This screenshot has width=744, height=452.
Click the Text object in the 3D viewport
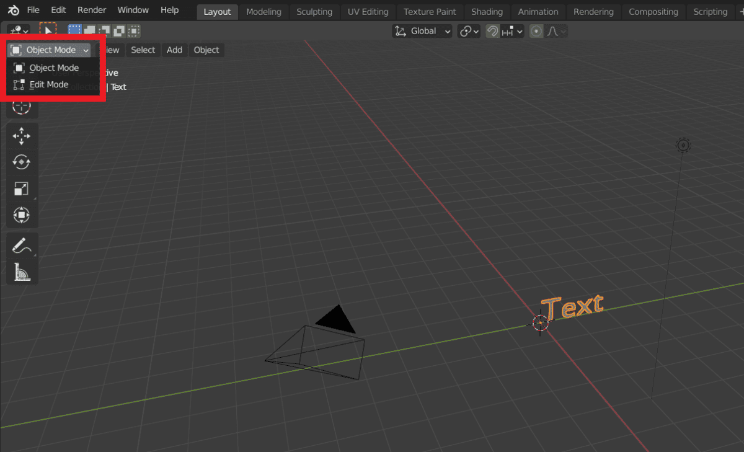point(572,305)
